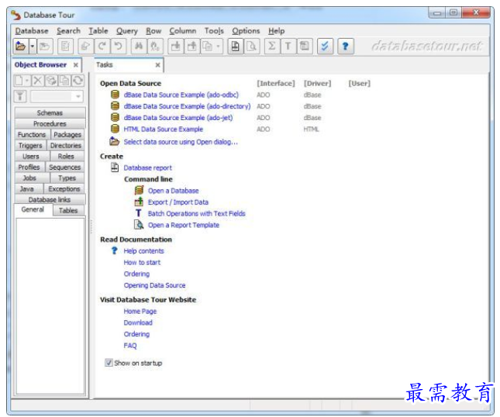Click the New object page icon in Object Browser
The width and height of the screenshot is (500, 417).
pyautogui.click(x=19, y=81)
